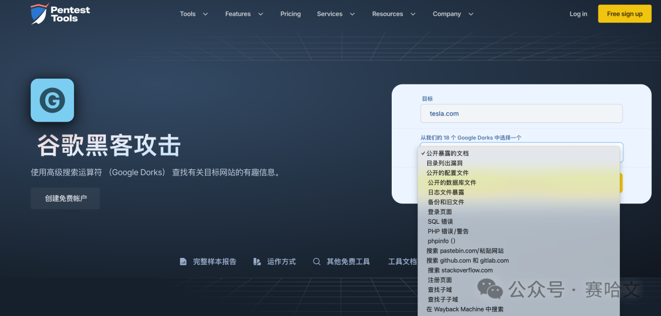The image size is (661, 316).
Task: Click the 谷歌黑客攻击 heading text
Action: [109, 145]
